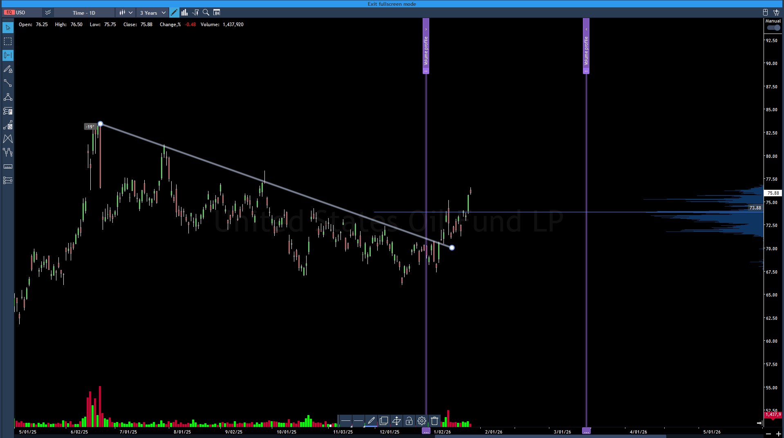The width and height of the screenshot is (784, 438).
Task: Toggle lock on the selected trend line
Action: [x=409, y=421]
